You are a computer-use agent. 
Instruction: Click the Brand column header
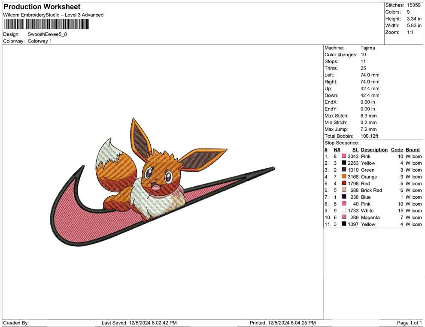pyautogui.click(x=413, y=150)
